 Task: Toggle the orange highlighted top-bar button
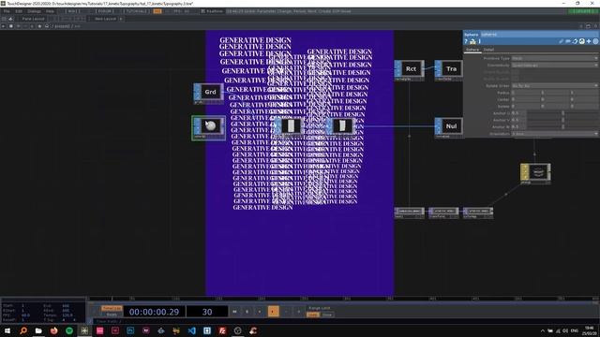[x=157, y=11]
